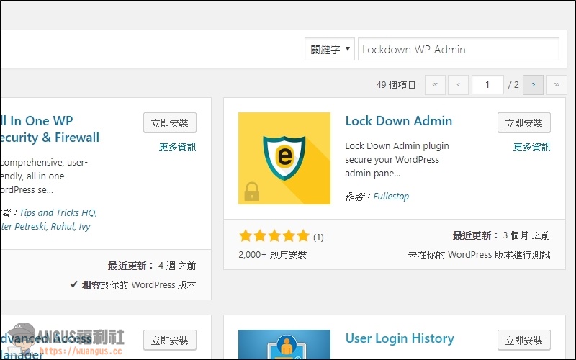This screenshot has width=576, height=360.
Task: Go to next page of results
Action: click(x=533, y=85)
